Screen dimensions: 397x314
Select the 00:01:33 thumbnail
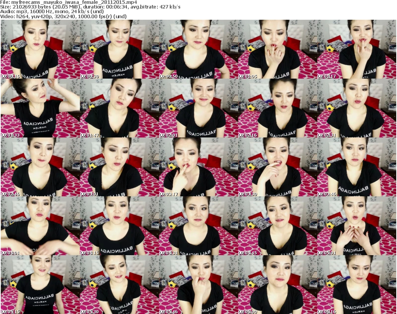click(40, 108)
